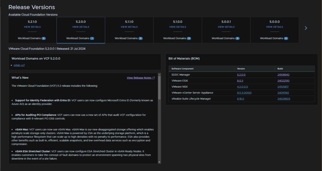Open View Details for version 5.2.1.0
The width and height of the screenshot is (322, 171).
click(32, 27)
